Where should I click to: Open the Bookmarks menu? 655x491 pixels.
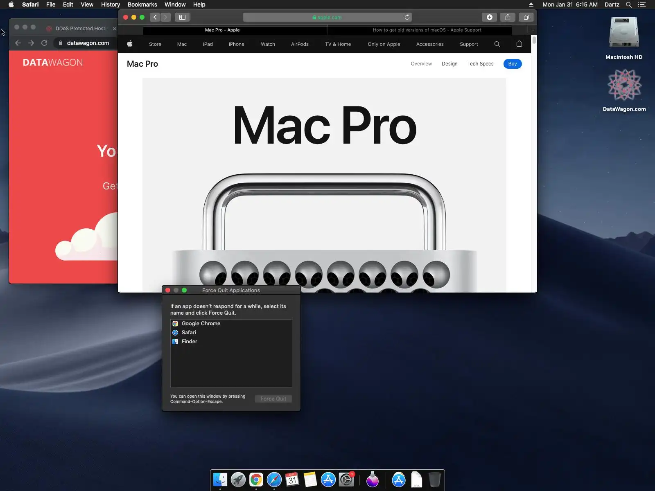(142, 5)
